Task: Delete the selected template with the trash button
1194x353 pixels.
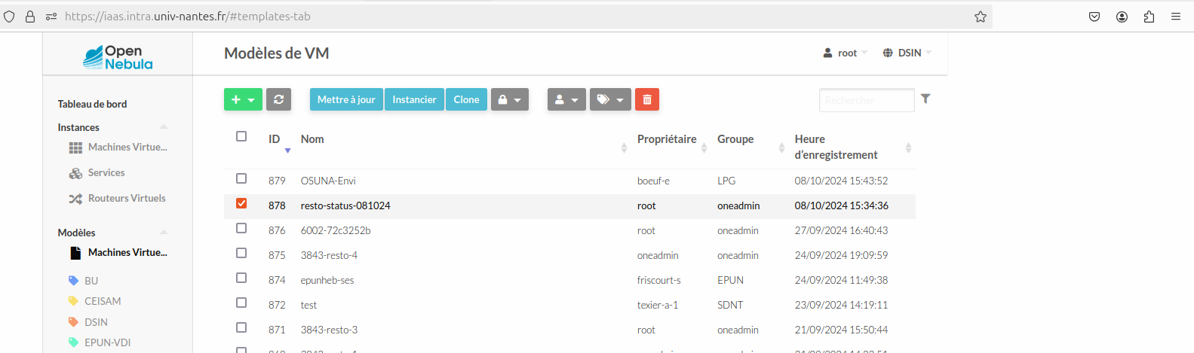Action: 647,99
